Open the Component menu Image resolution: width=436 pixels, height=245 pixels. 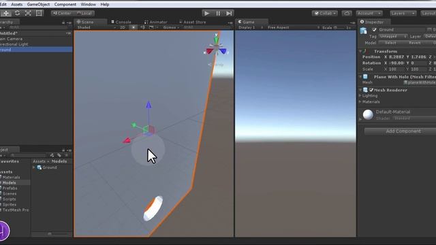(65, 5)
